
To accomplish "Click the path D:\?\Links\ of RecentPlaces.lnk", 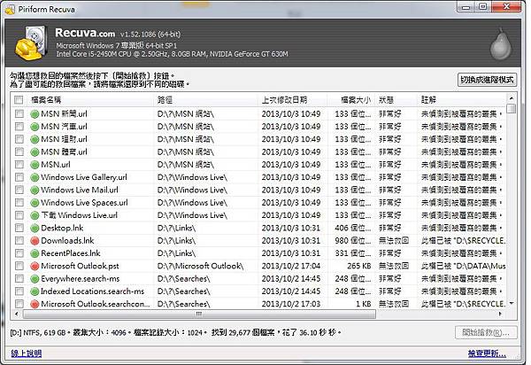I will tap(176, 253).
